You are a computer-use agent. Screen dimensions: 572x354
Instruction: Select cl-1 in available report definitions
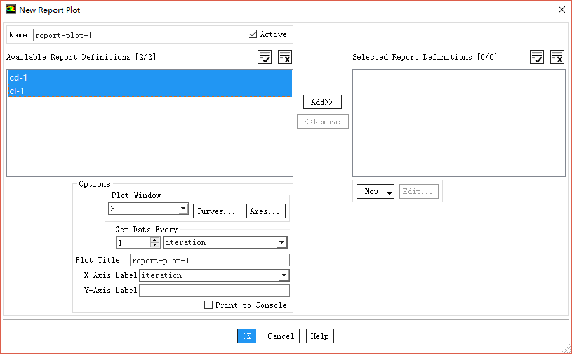pos(149,91)
